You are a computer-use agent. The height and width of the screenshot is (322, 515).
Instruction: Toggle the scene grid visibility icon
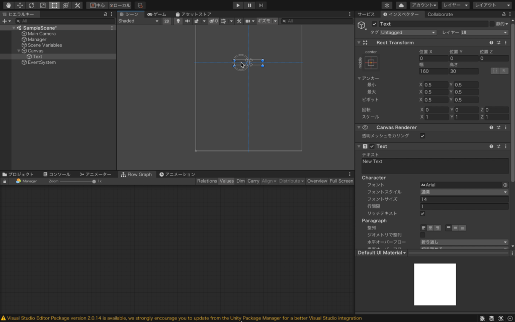(x=224, y=21)
